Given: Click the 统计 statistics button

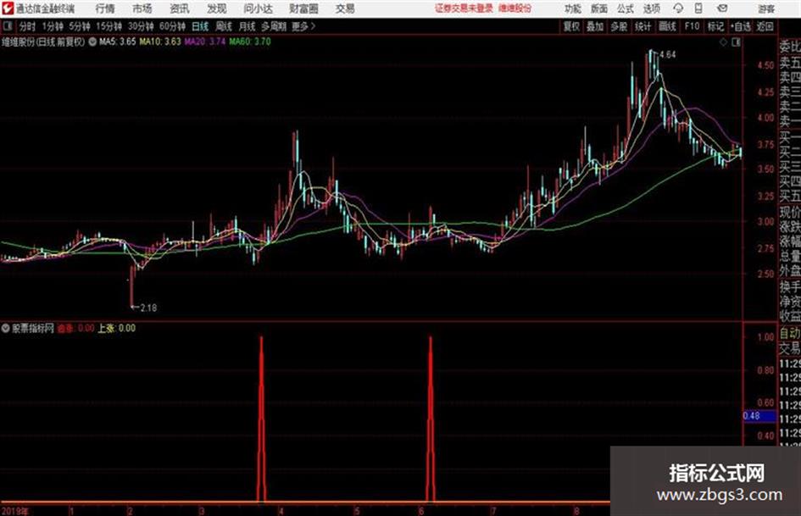Looking at the screenshot, I should pos(642,26).
